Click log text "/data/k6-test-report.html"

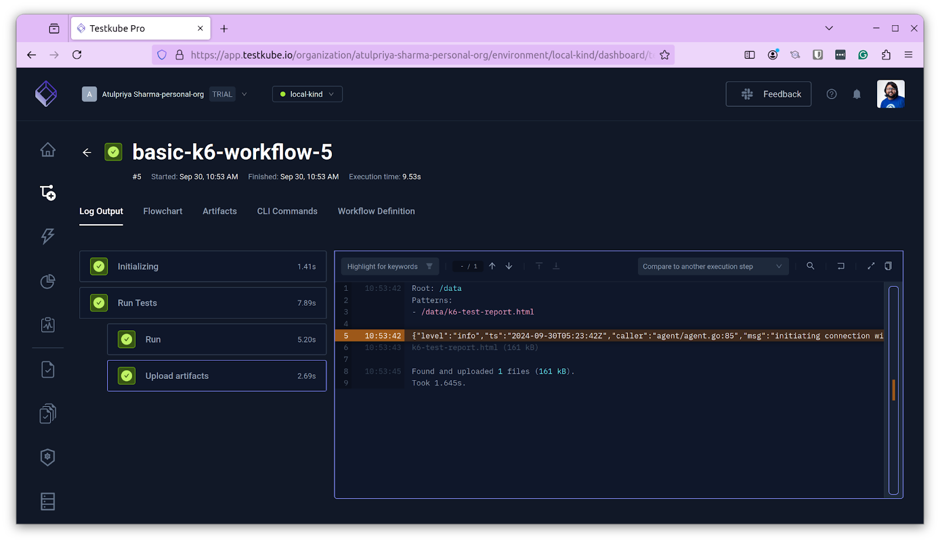point(478,312)
